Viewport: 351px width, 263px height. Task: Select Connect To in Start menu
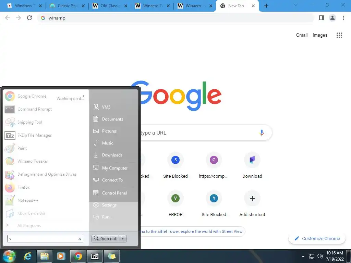(113, 180)
